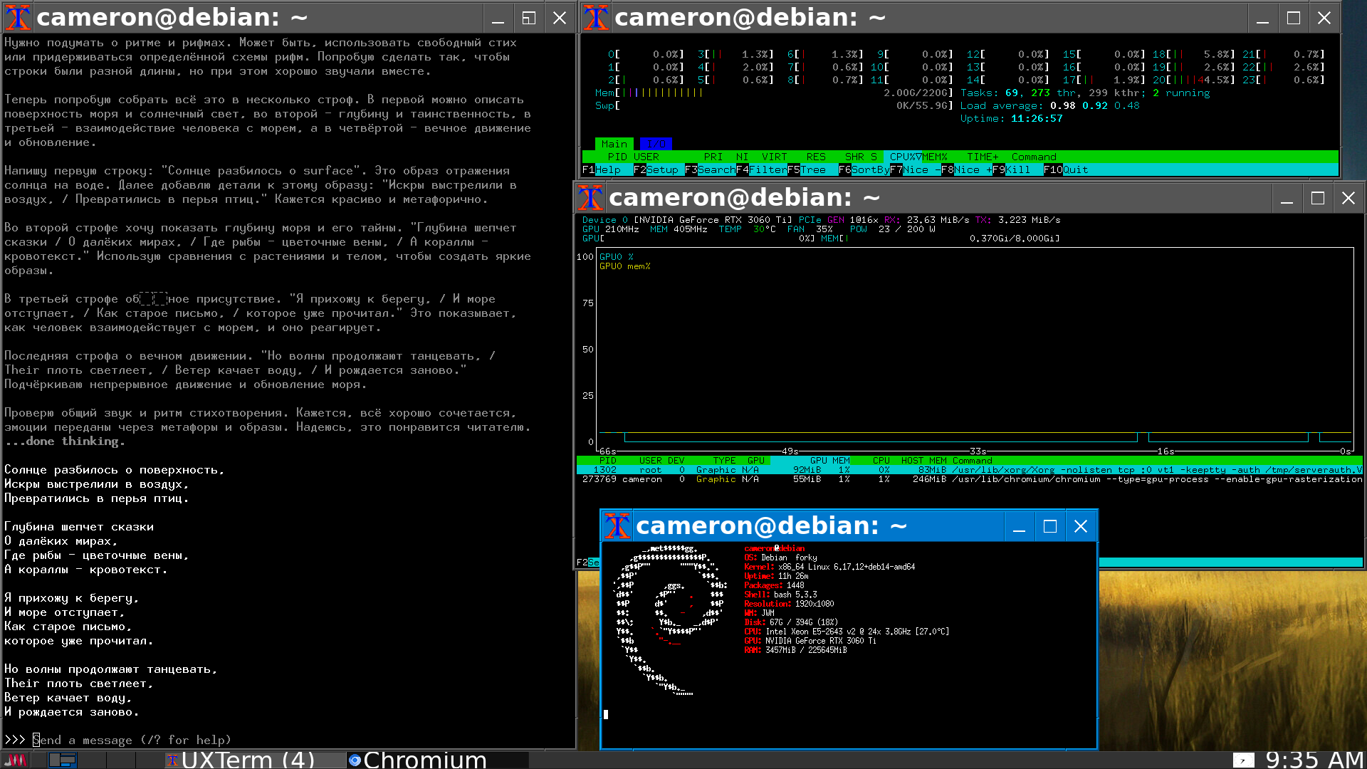1367x769 pixels.
Task: Switch to the I/O tab in htop
Action: [x=656, y=144]
